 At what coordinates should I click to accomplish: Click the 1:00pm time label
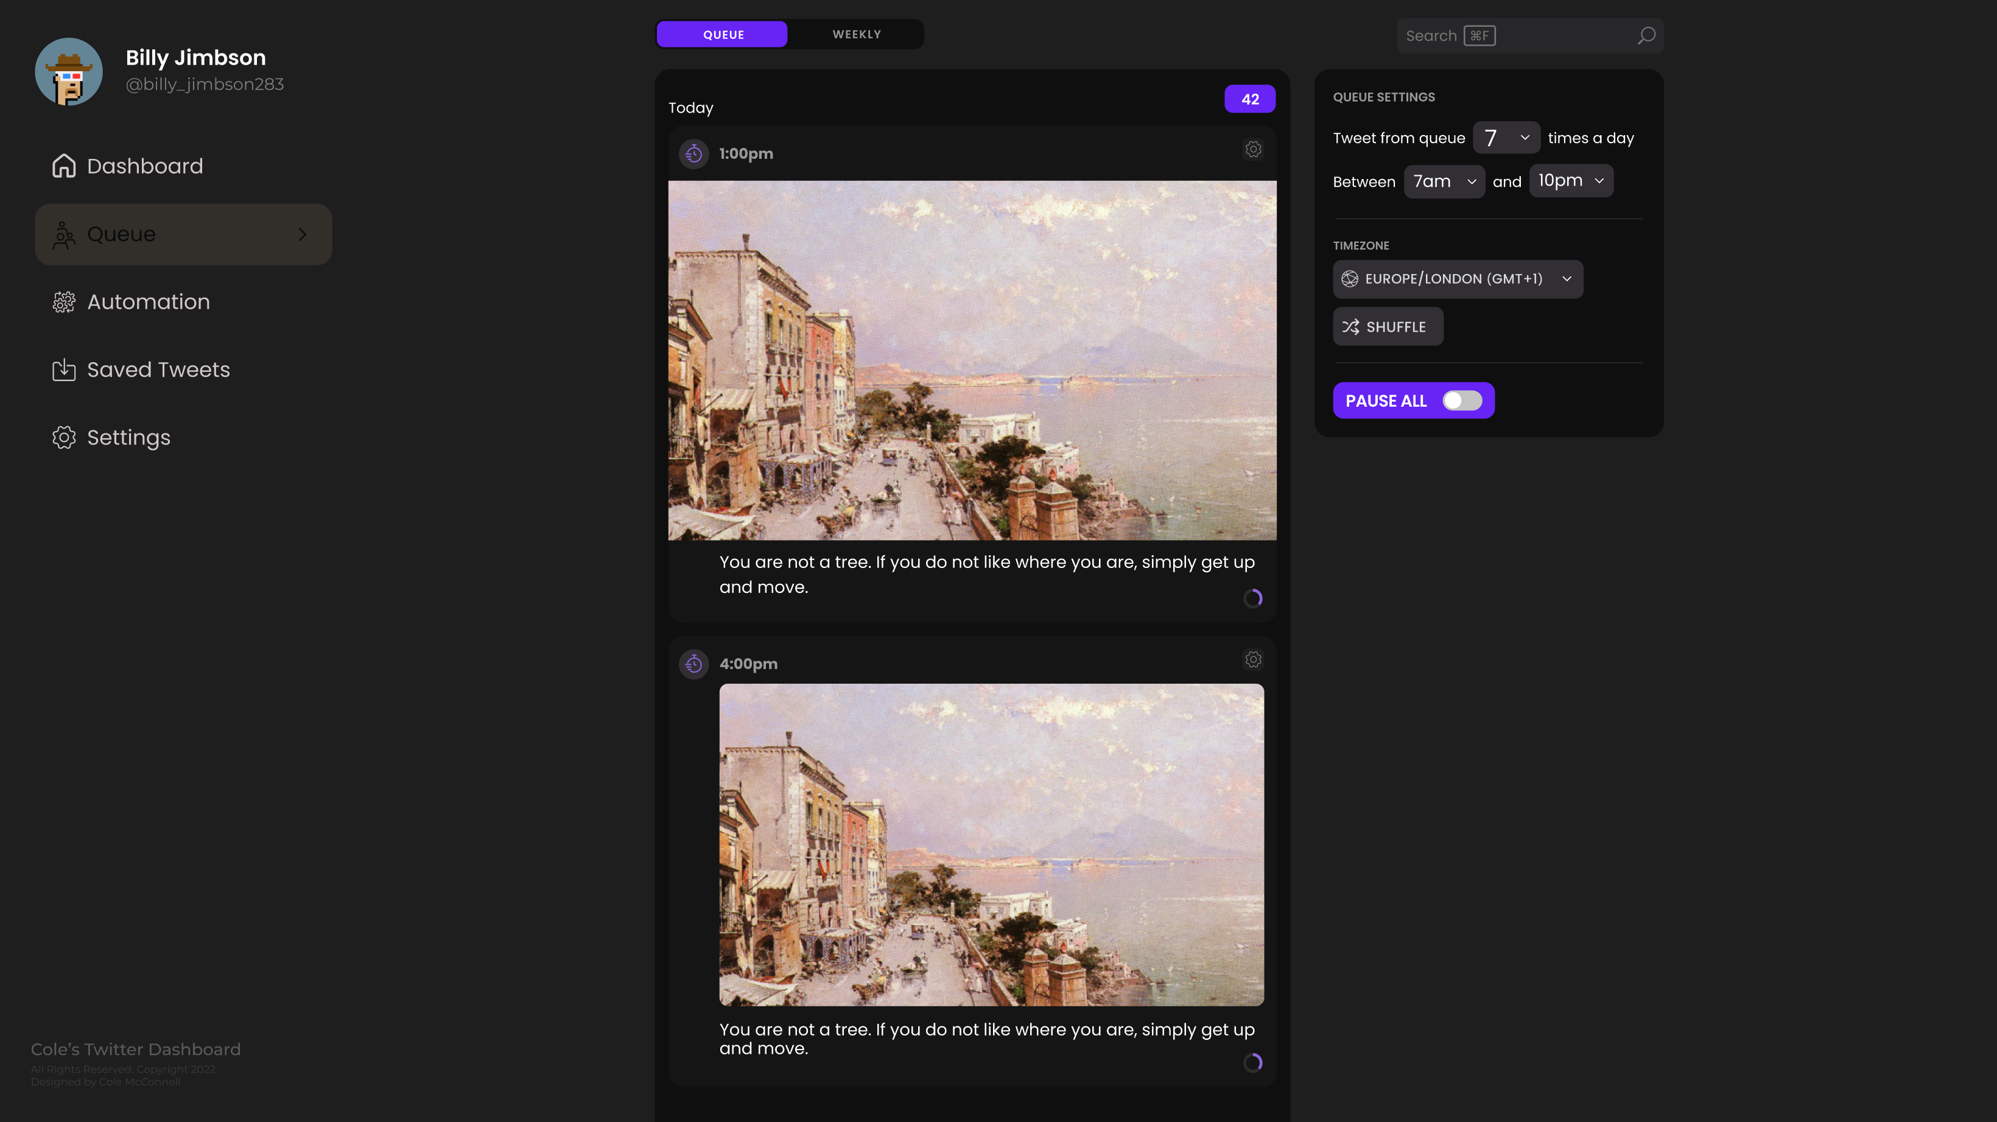pyautogui.click(x=746, y=153)
